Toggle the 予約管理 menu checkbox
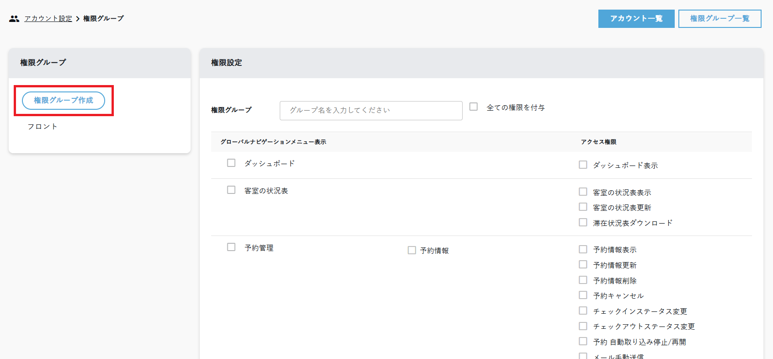The width and height of the screenshot is (773, 359). pyautogui.click(x=231, y=247)
